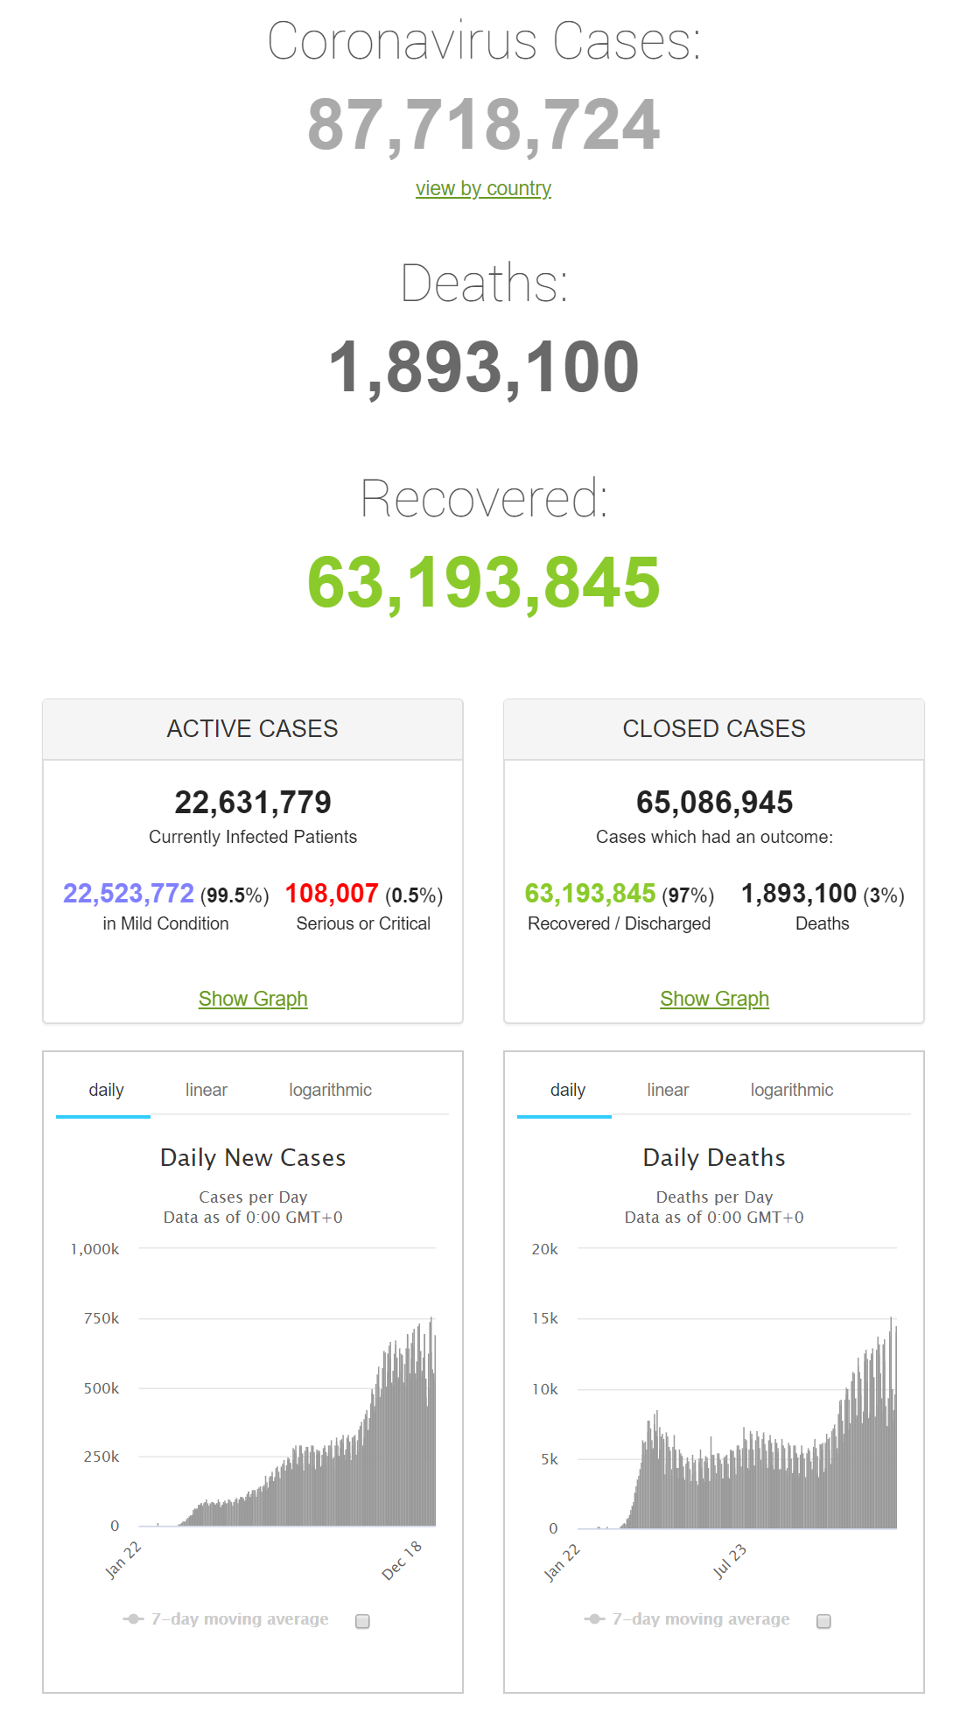Screen dimensions: 967x1713
Task: Enable 7-day moving average checkbox for deaths
Action: (x=823, y=1621)
